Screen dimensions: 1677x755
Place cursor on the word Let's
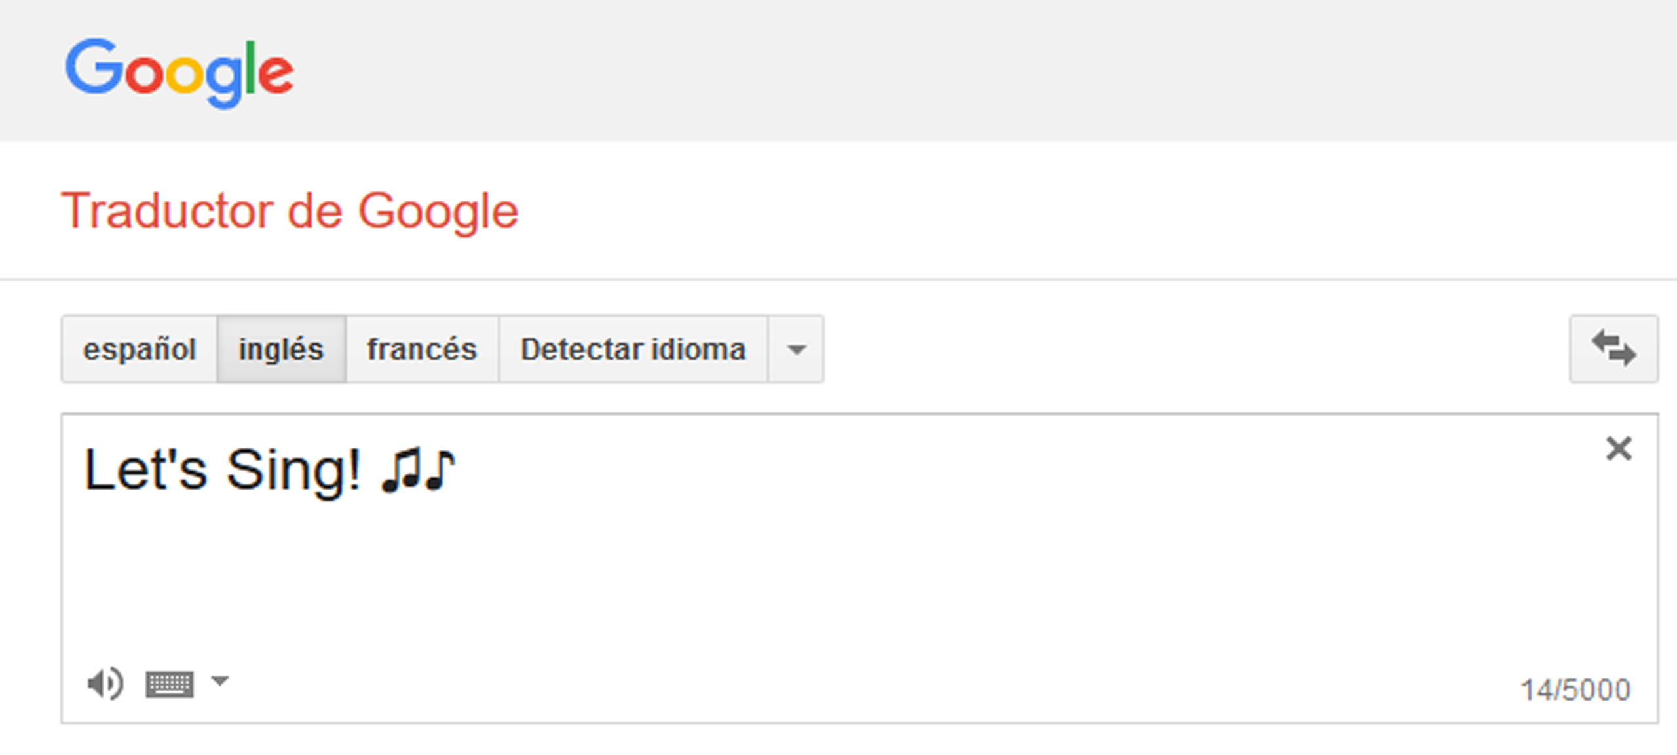pyautogui.click(x=146, y=469)
